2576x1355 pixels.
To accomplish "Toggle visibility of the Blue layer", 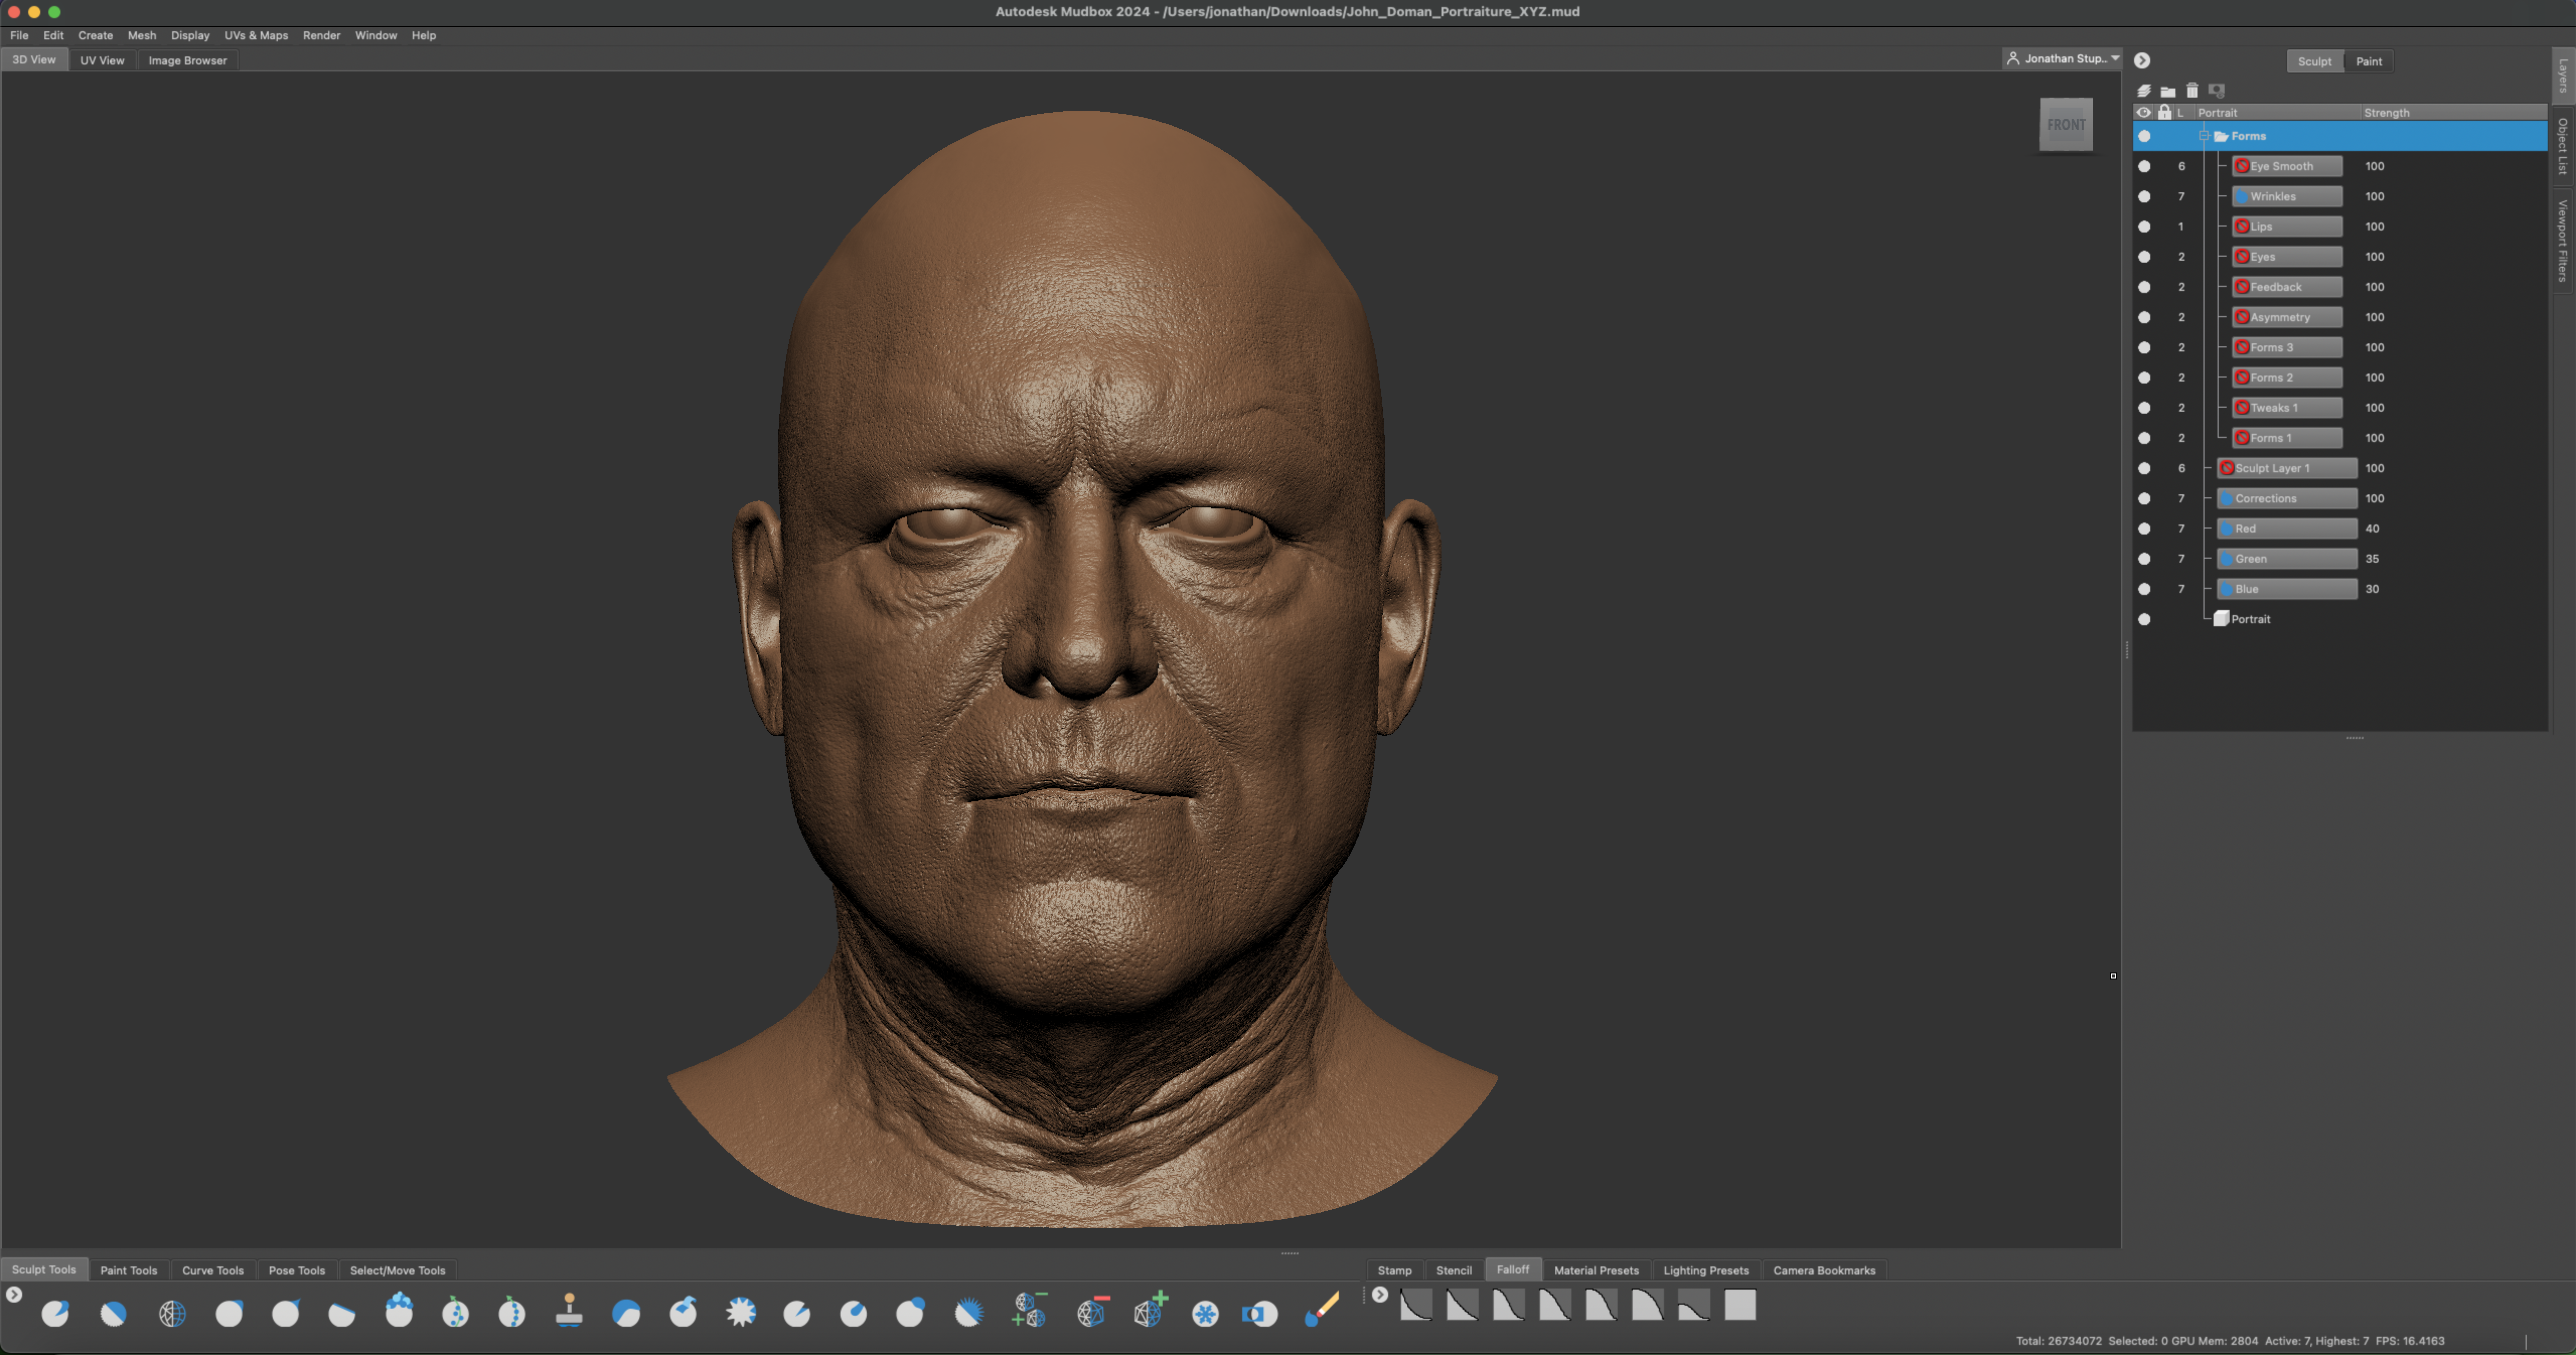I will [2144, 589].
